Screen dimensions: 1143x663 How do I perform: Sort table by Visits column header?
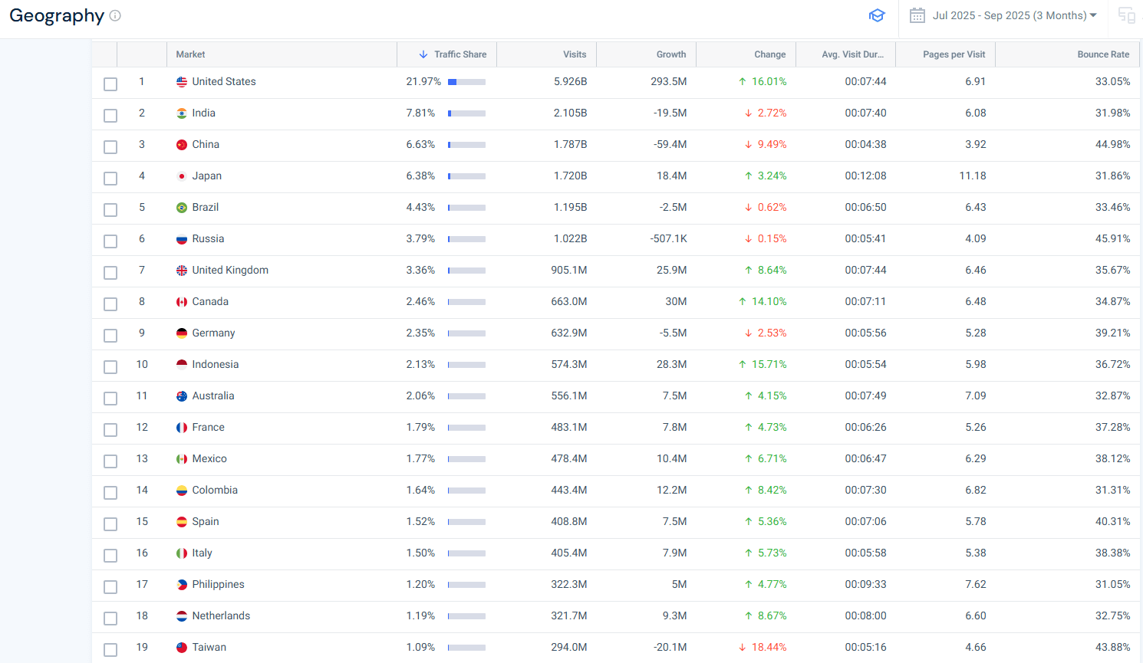coord(574,54)
